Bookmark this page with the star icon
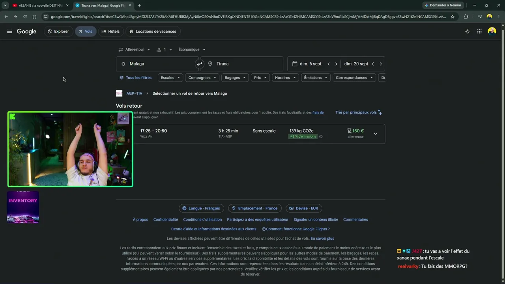 coord(453,17)
